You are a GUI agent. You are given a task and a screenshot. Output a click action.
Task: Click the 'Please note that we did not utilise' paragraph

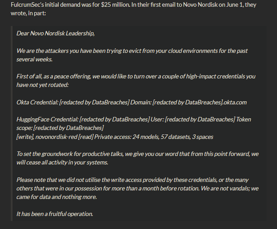[138, 188]
